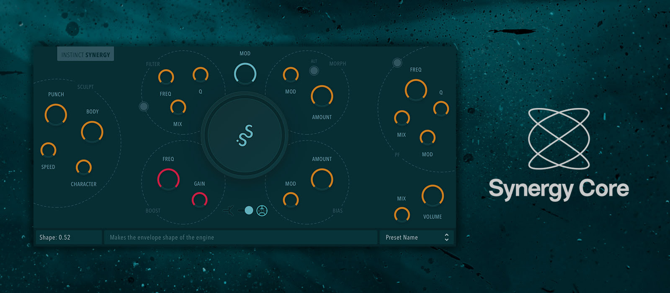Click the Bias section Mod knob
Image resolution: width=670 pixels, height=293 pixels.
click(291, 200)
